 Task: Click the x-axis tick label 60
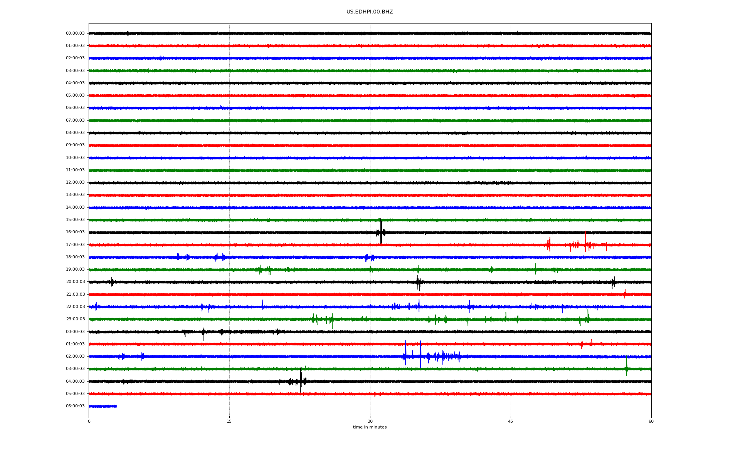(x=651, y=421)
